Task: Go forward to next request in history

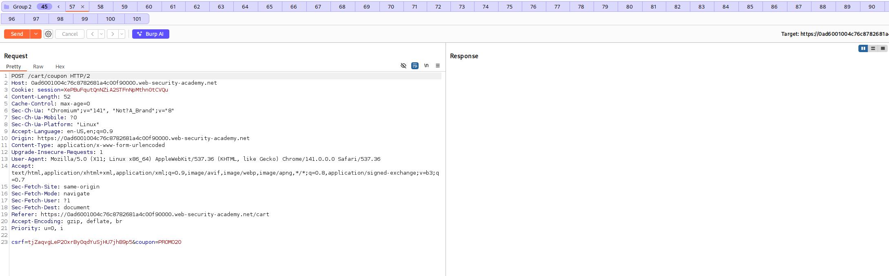Action: click(113, 34)
